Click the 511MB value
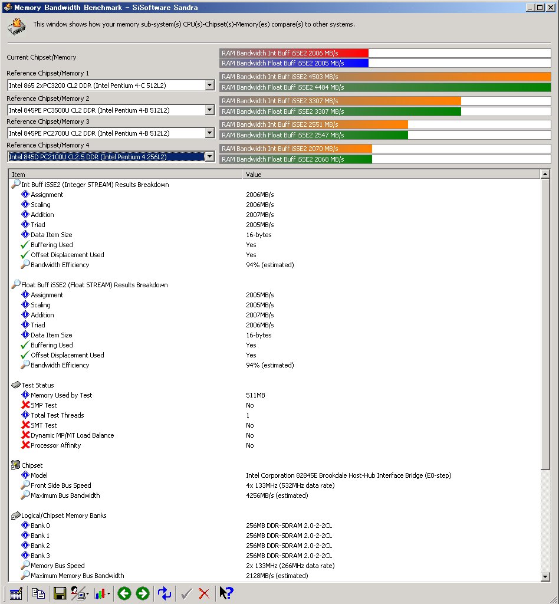Screen dimensions: 559x604 [x=255, y=395]
